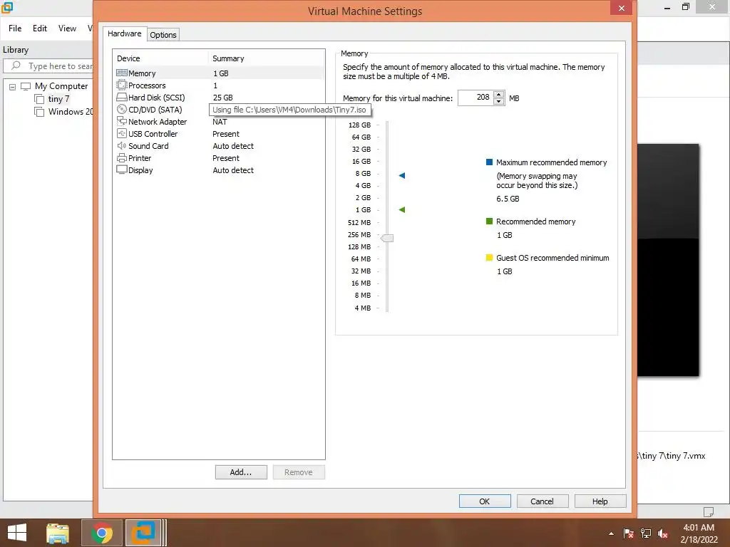
Task: Click the blue Maximum recommended memory legend square
Action: click(x=489, y=162)
